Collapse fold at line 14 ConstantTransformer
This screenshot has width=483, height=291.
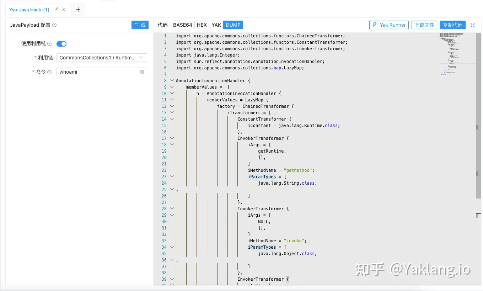tap(172, 119)
